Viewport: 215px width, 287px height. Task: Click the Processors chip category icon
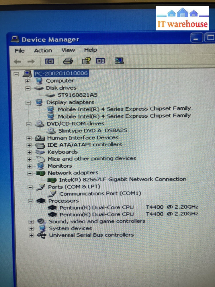point(41,201)
